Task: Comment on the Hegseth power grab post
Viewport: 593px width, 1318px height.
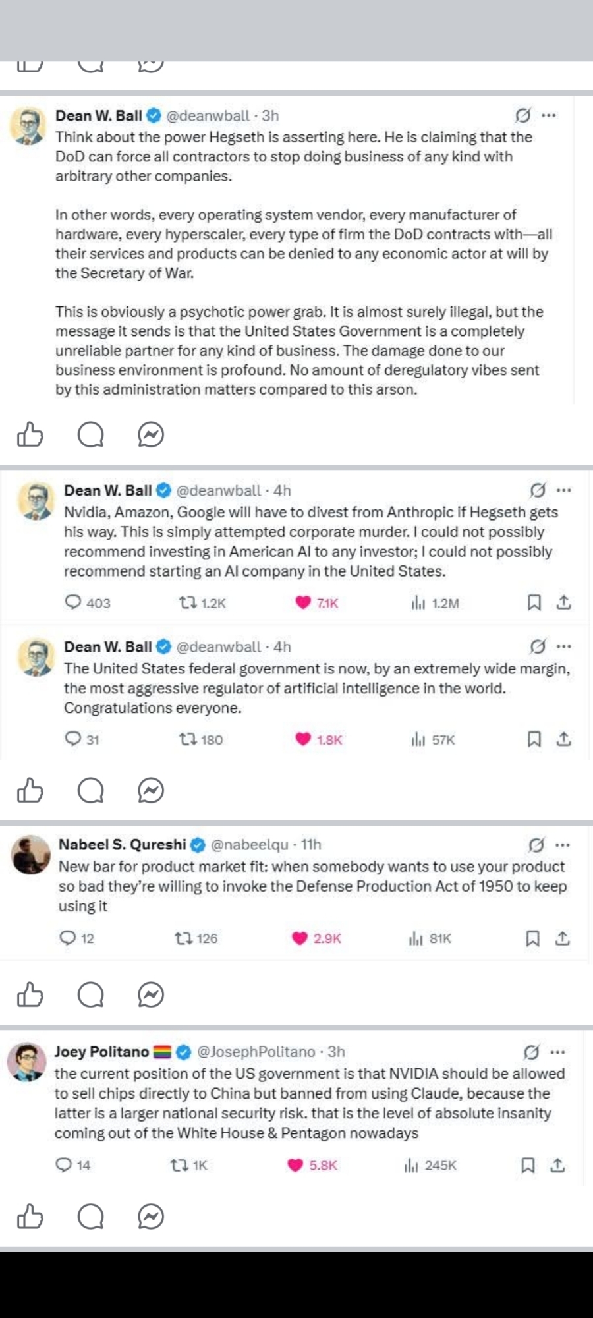Action: point(90,435)
